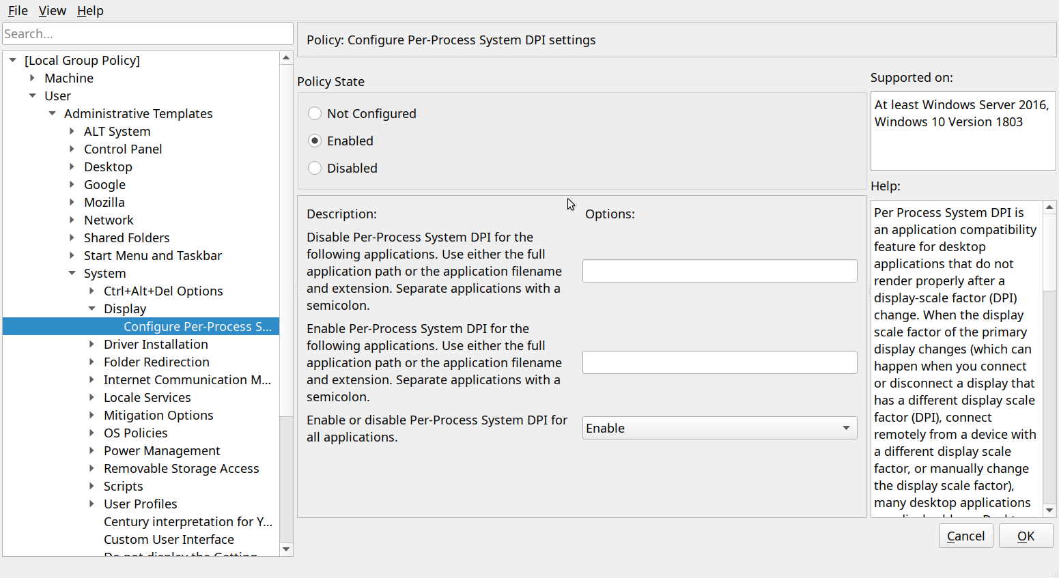Collapse the Local Group Policy root node

pos(12,60)
